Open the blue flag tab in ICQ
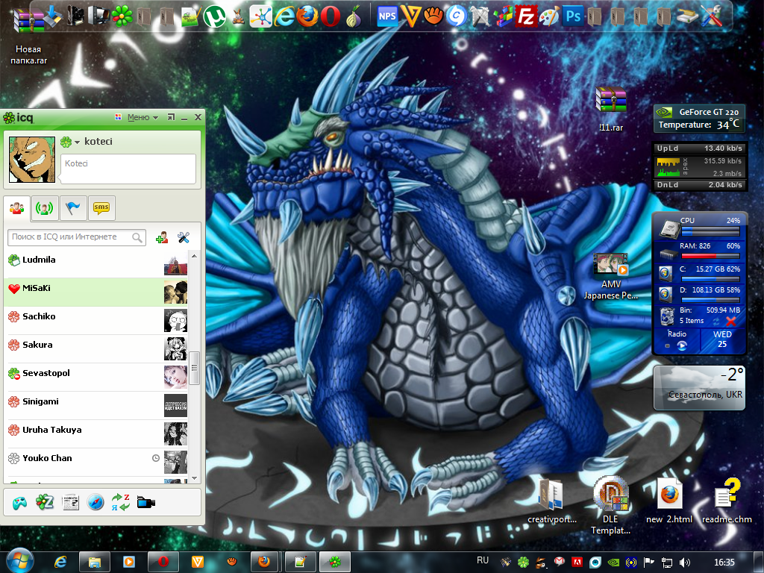764x573 pixels. tap(73, 209)
